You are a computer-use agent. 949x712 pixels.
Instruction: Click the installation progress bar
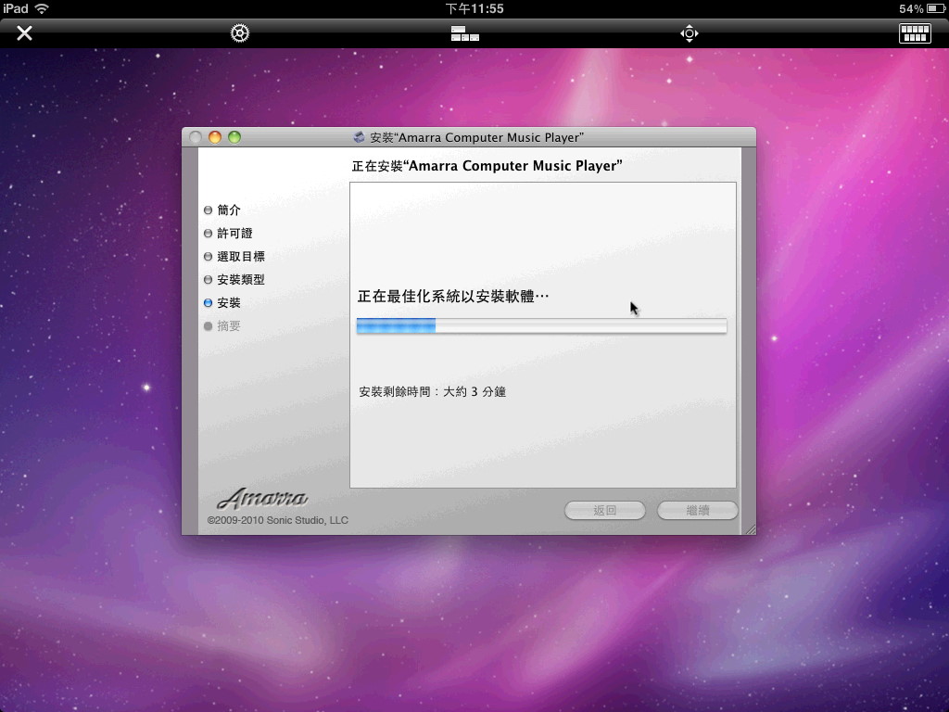(x=541, y=325)
